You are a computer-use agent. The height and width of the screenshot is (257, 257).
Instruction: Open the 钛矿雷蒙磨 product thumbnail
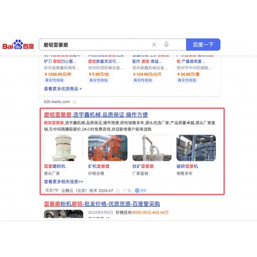tap(152, 148)
